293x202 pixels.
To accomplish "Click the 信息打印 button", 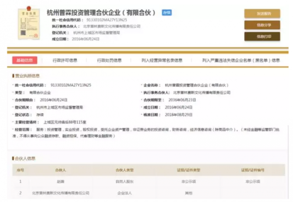I will coord(262,37).
